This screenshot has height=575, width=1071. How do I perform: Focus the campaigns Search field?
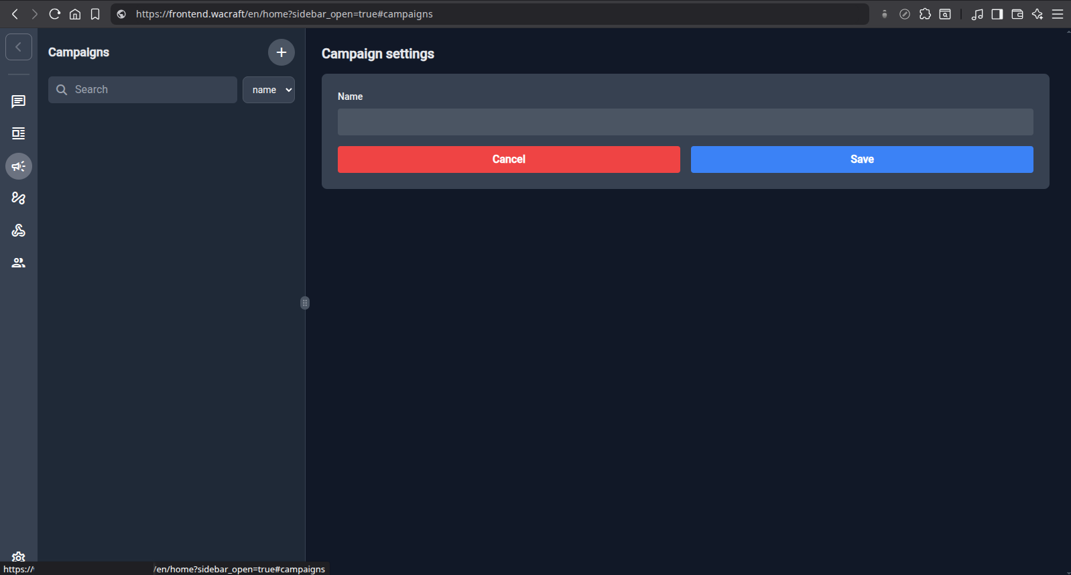click(143, 90)
